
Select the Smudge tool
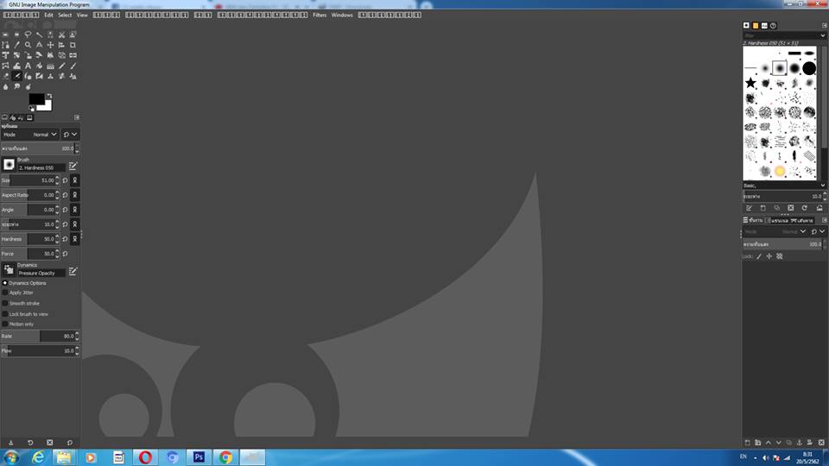17,86
